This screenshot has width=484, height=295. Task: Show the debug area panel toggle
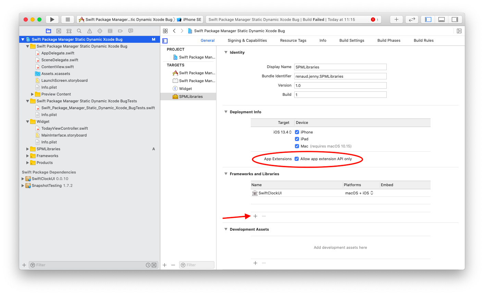(442, 20)
